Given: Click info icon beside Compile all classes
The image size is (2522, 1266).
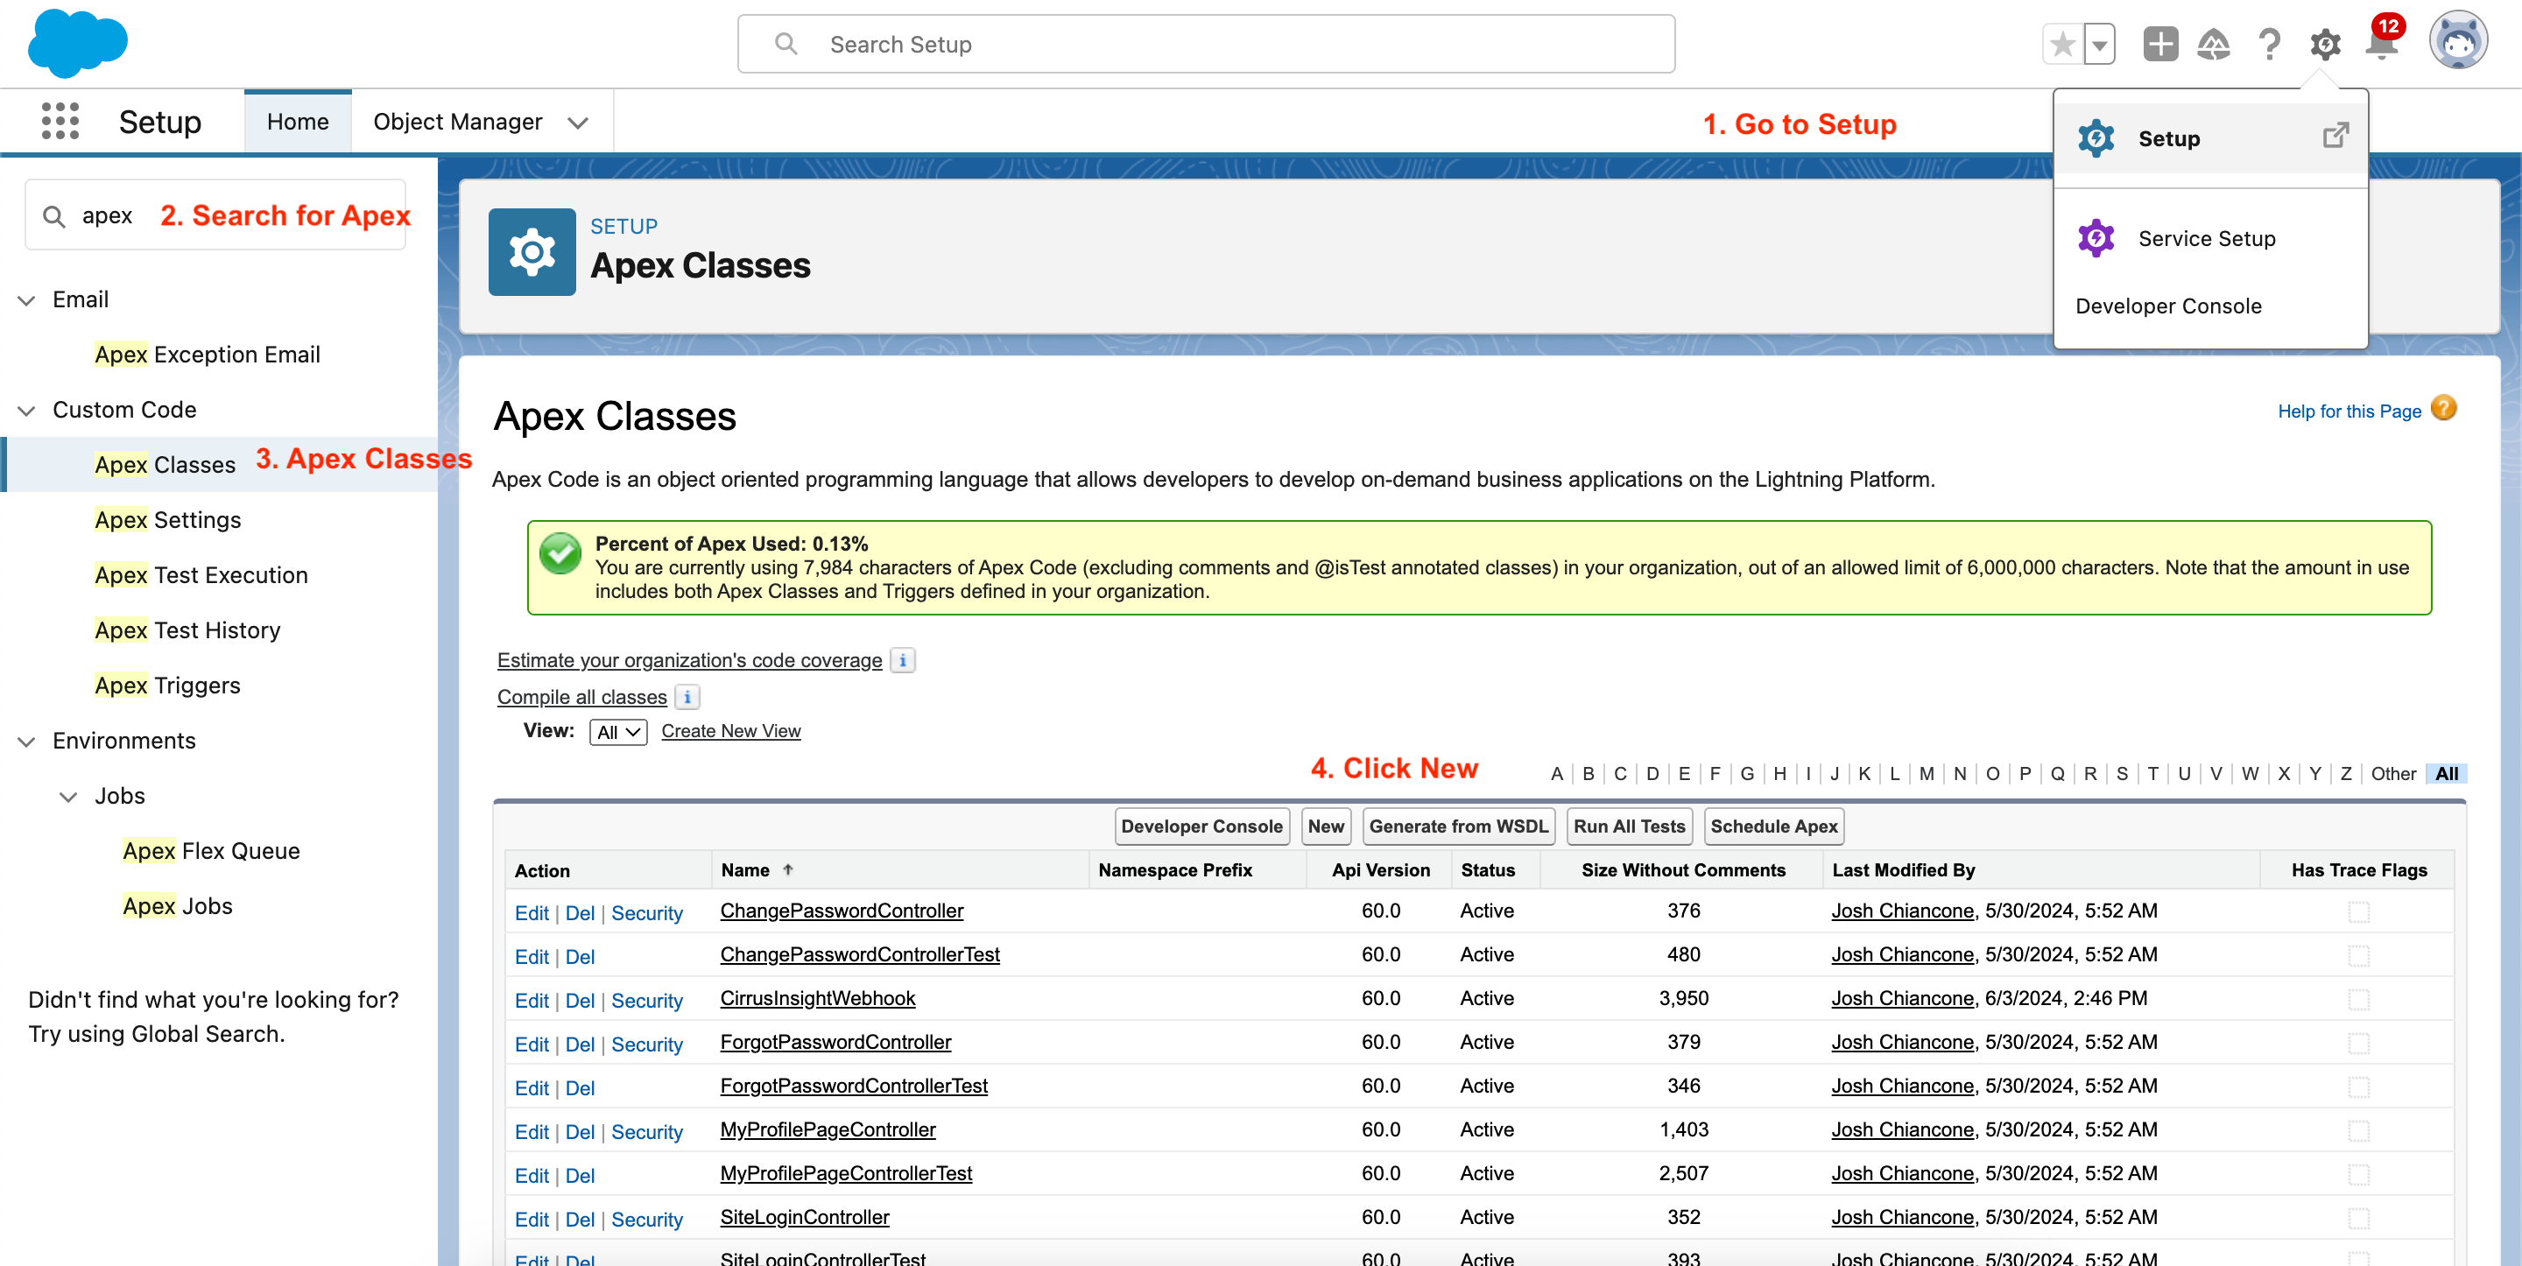Looking at the screenshot, I should [687, 697].
